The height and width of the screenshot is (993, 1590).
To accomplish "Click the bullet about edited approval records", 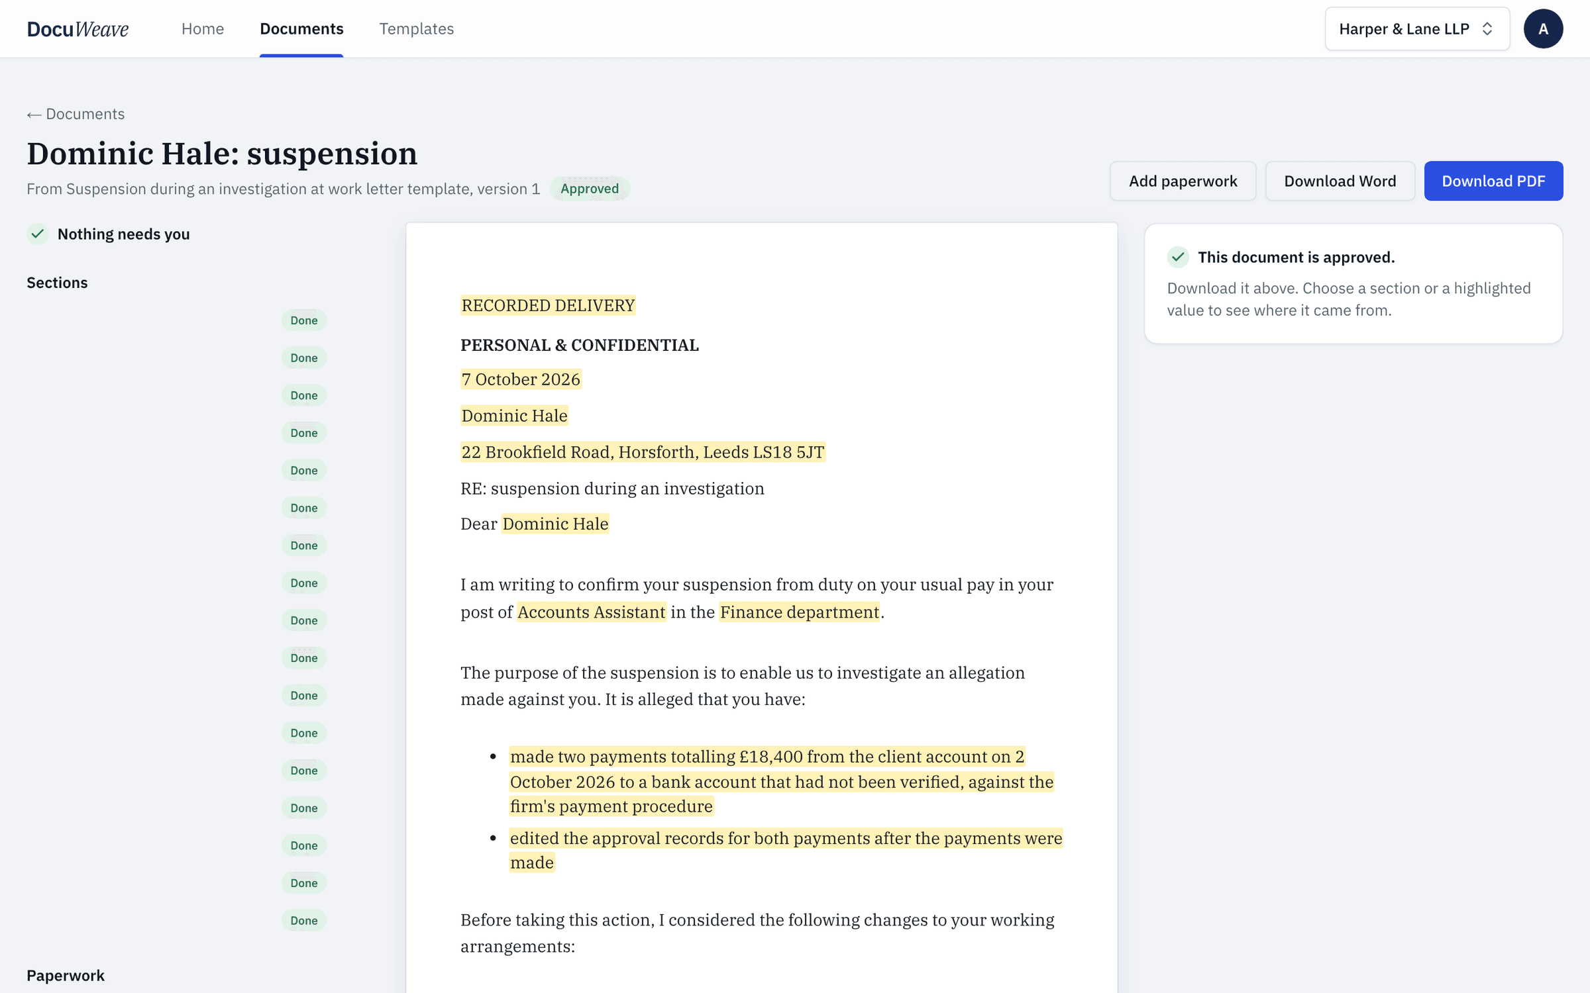I will point(786,850).
